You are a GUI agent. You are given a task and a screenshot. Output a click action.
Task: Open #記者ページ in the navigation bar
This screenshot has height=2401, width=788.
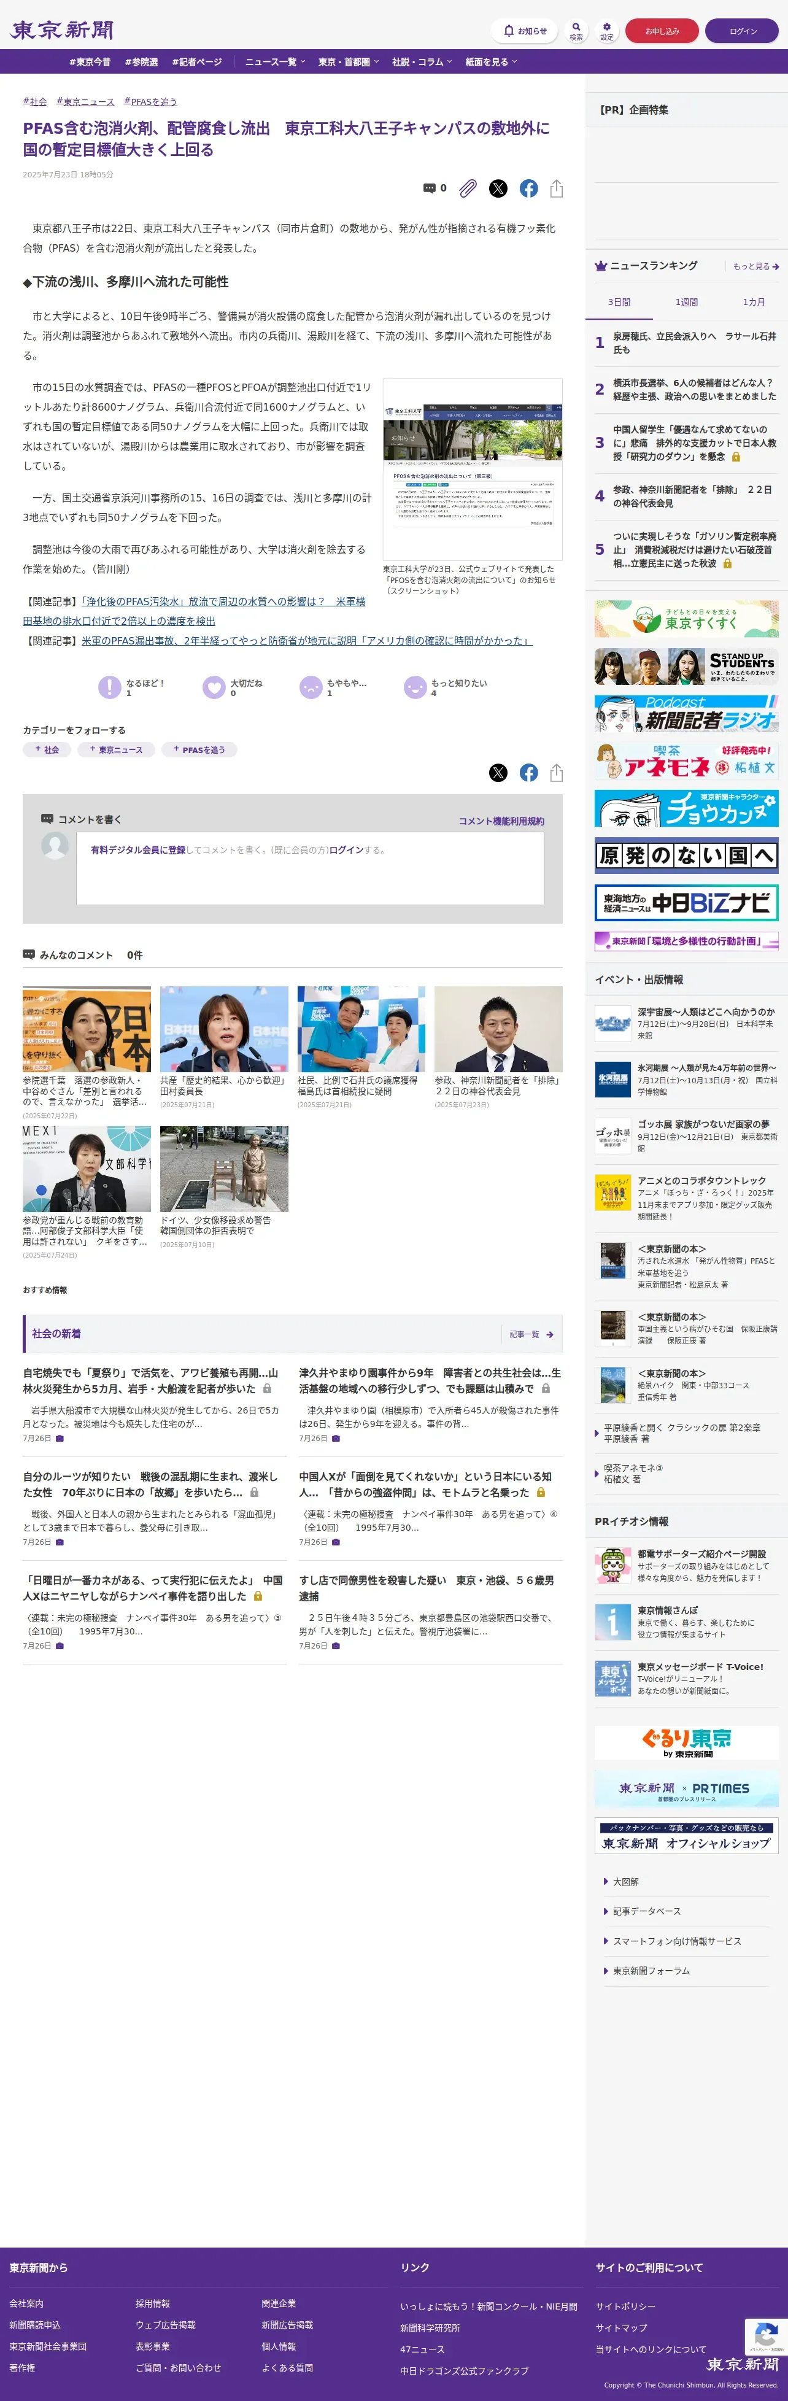[x=197, y=61]
